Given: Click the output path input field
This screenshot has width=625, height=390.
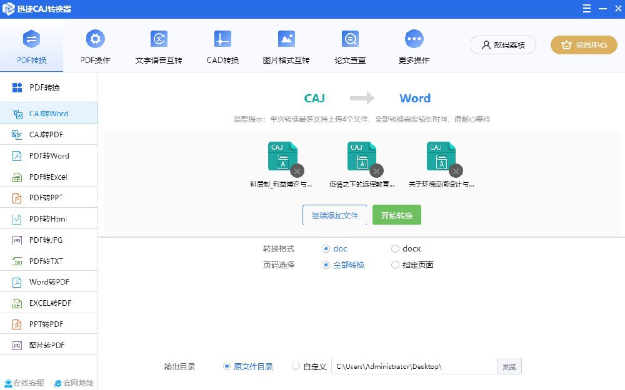Looking at the screenshot, I should [414, 366].
